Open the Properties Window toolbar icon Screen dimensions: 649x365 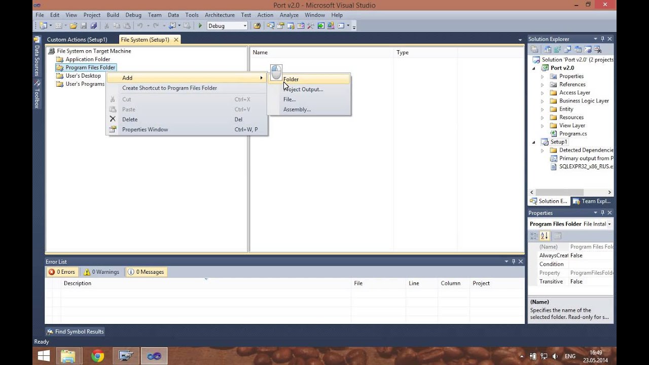point(280,25)
